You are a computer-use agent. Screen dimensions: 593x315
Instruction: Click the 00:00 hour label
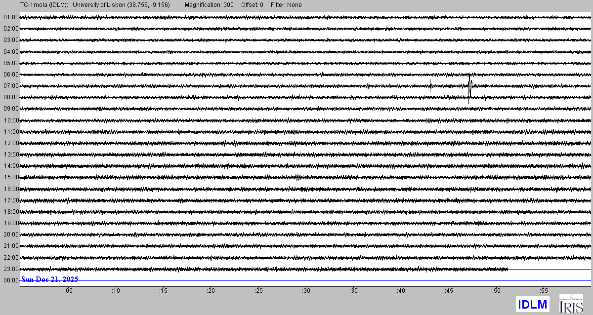11,280
